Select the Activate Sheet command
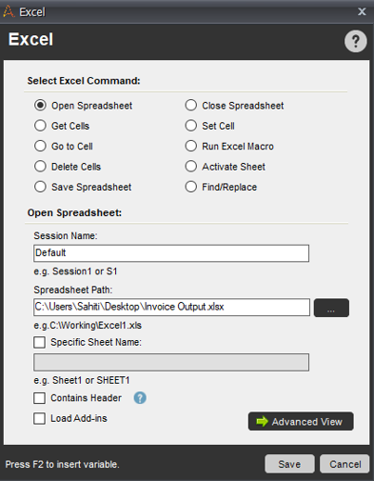The height and width of the screenshot is (481, 374). [x=191, y=167]
